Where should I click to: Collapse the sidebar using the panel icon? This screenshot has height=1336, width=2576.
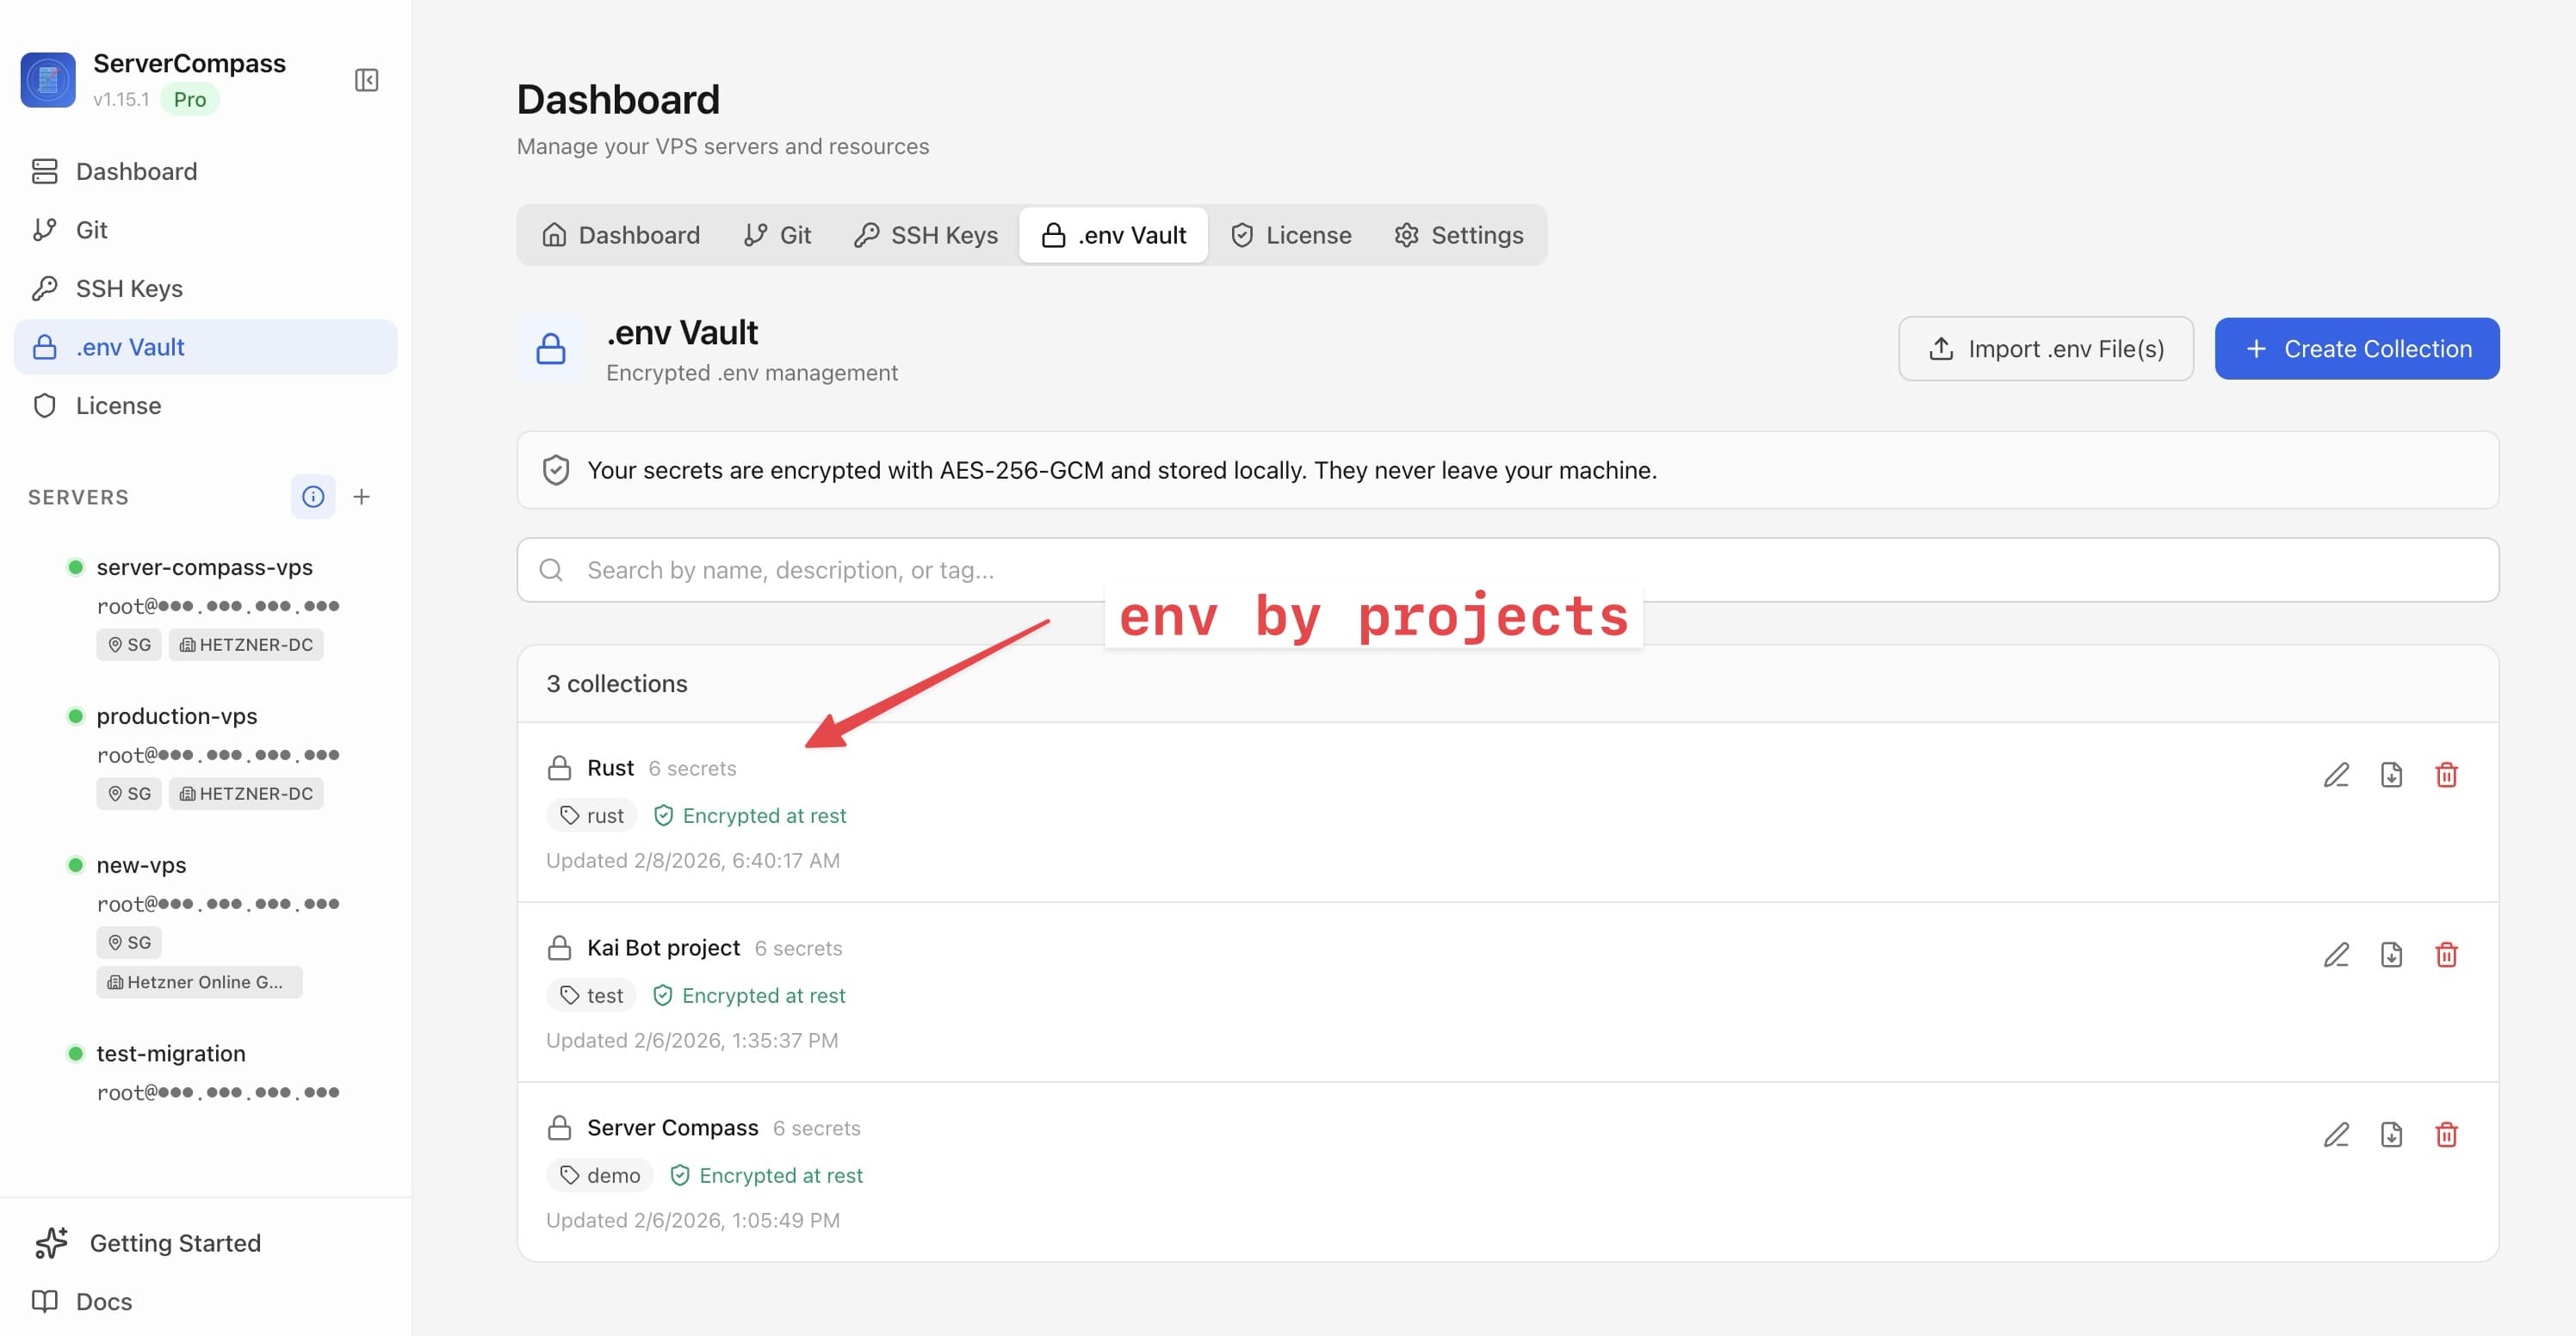coord(366,80)
